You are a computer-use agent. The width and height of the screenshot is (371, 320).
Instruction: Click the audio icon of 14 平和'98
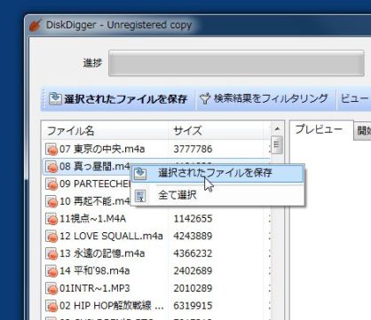pyautogui.click(x=51, y=271)
